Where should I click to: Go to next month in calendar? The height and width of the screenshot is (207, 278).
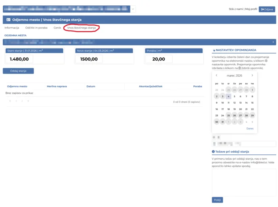click(252, 76)
